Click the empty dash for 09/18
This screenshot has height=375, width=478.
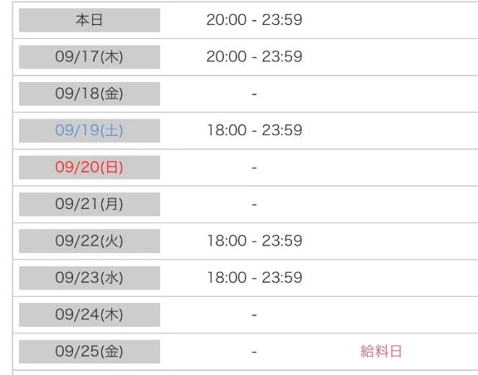(x=254, y=95)
